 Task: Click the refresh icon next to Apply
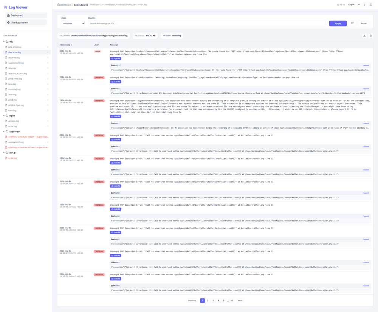352,23
